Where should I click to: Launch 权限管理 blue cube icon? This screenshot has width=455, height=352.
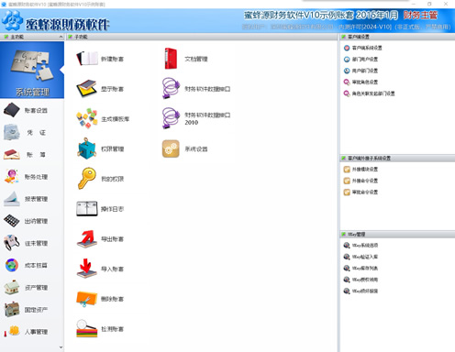(x=87, y=148)
